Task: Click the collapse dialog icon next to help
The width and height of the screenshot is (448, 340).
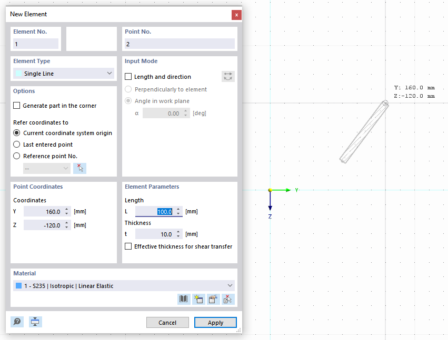Action: pyautogui.click(x=35, y=322)
